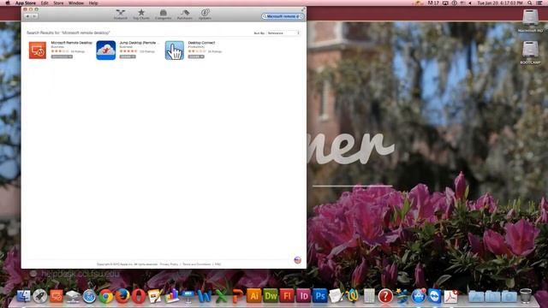The height and width of the screenshot is (308, 548).
Task: Click the price button under Desktop Connect
Action: [x=196, y=56]
